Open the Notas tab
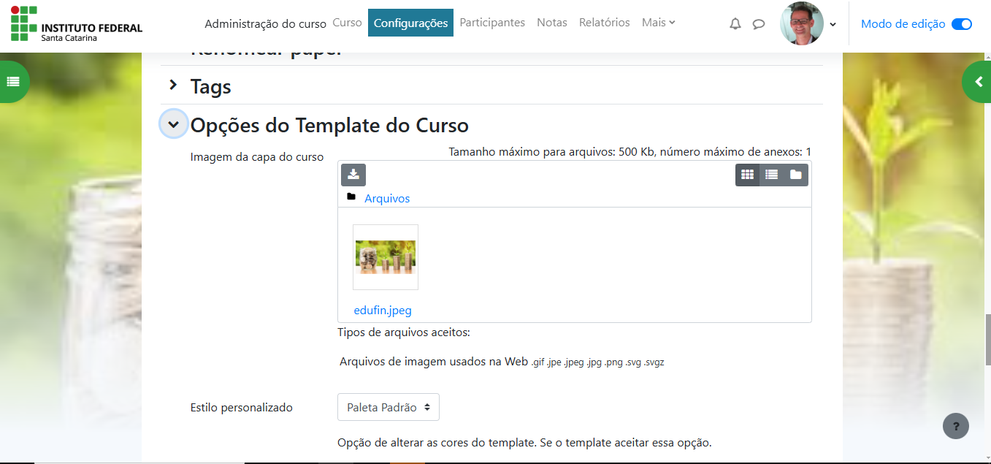991x464 pixels. [x=551, y=23]
